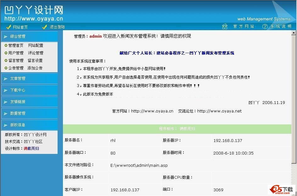Viewport: 297px width, 196px height.
Task: Open 用户管理 page
Action: 16,53
